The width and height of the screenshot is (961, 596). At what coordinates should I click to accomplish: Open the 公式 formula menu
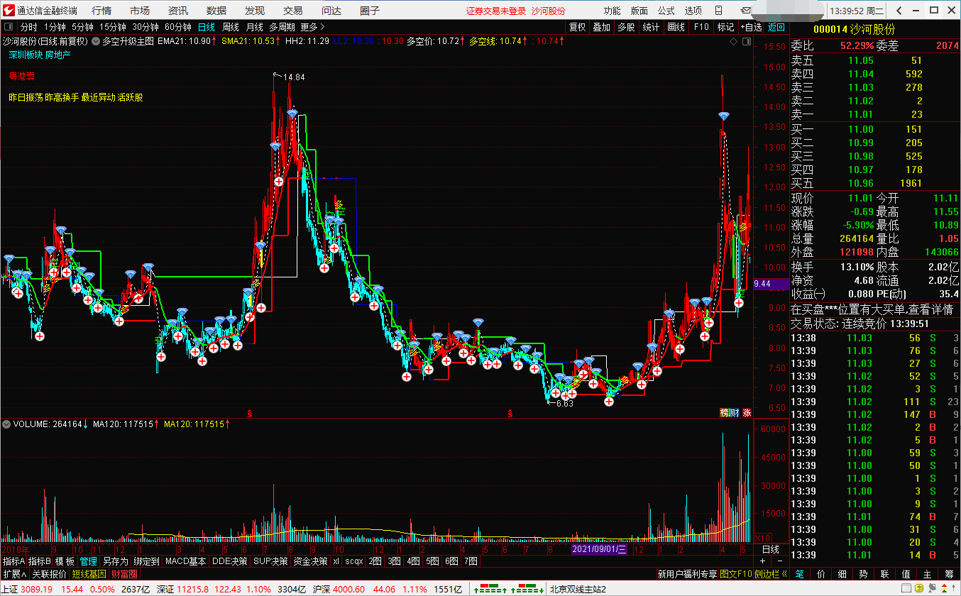click(x=666, y=11)
